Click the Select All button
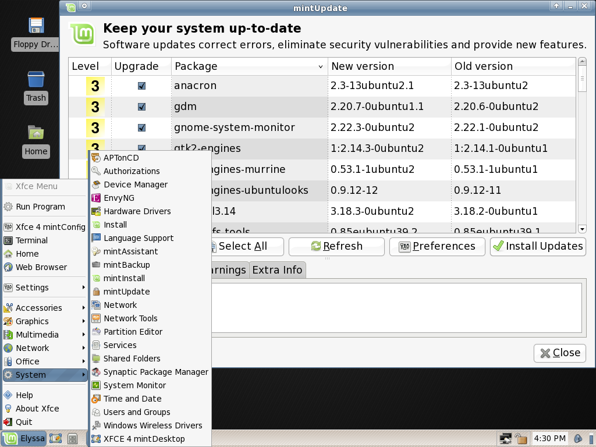The height and width of the screenshot is (447, 596). click(247, 246)
